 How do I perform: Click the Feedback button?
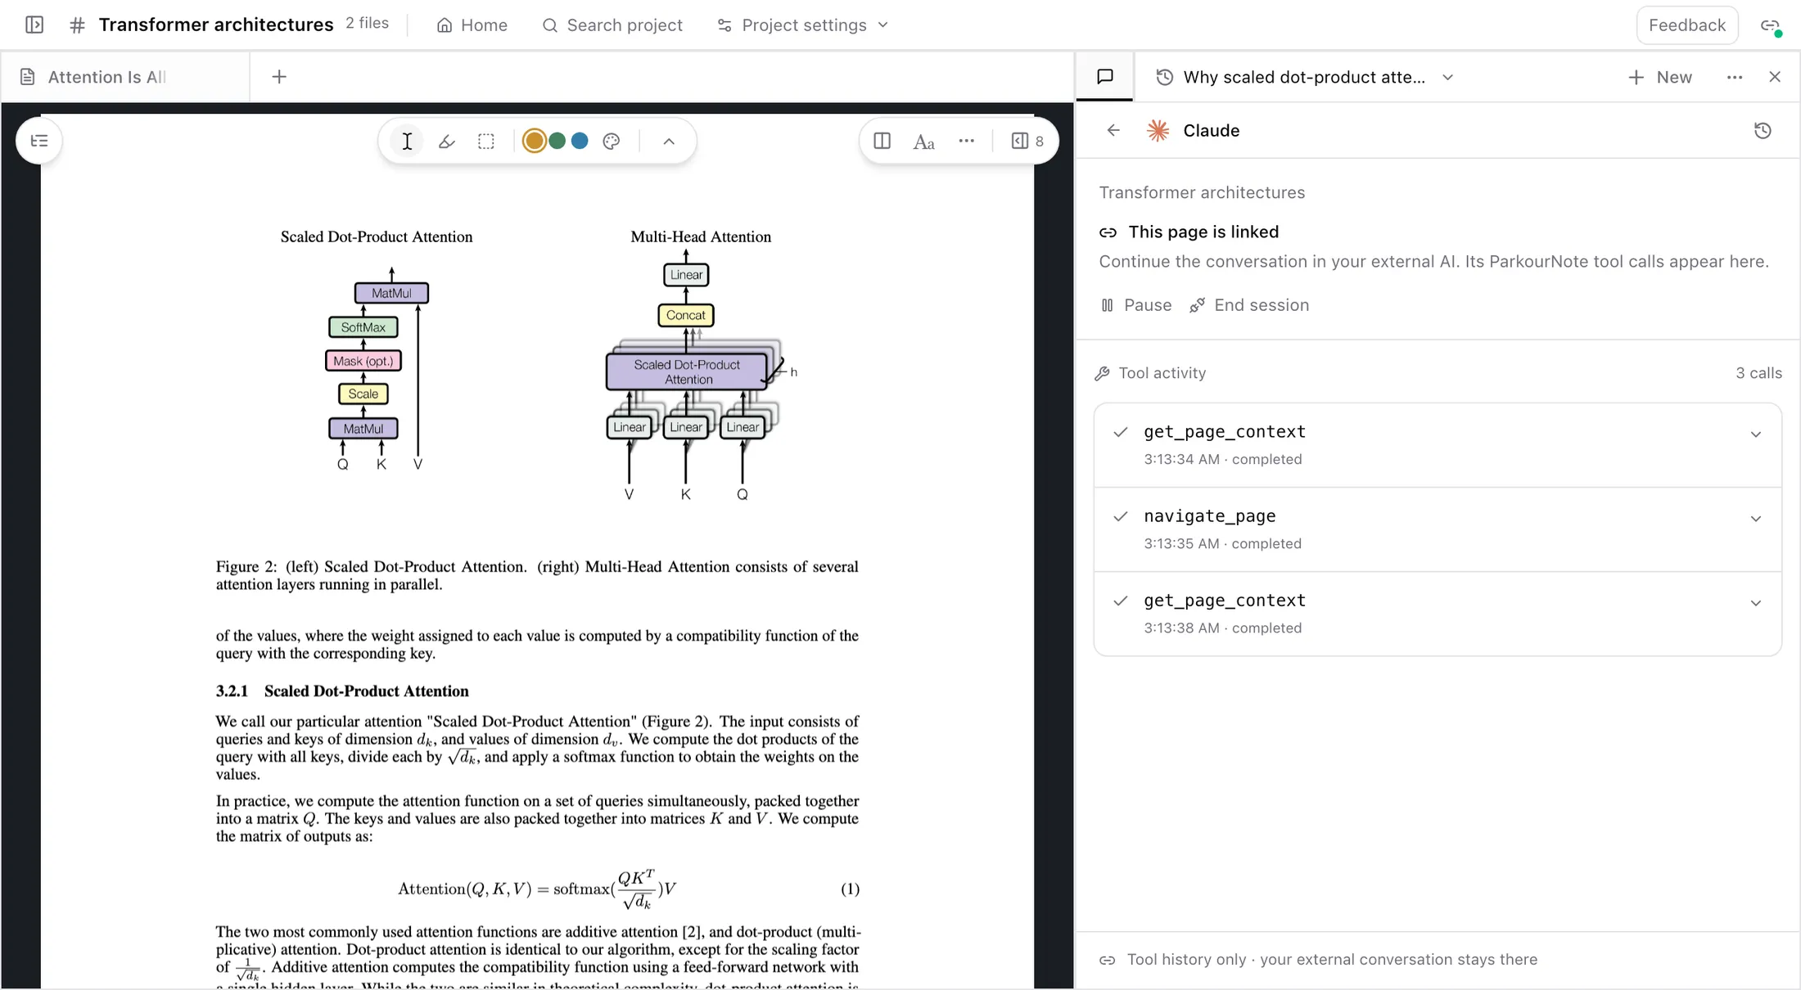point(1686,25)
